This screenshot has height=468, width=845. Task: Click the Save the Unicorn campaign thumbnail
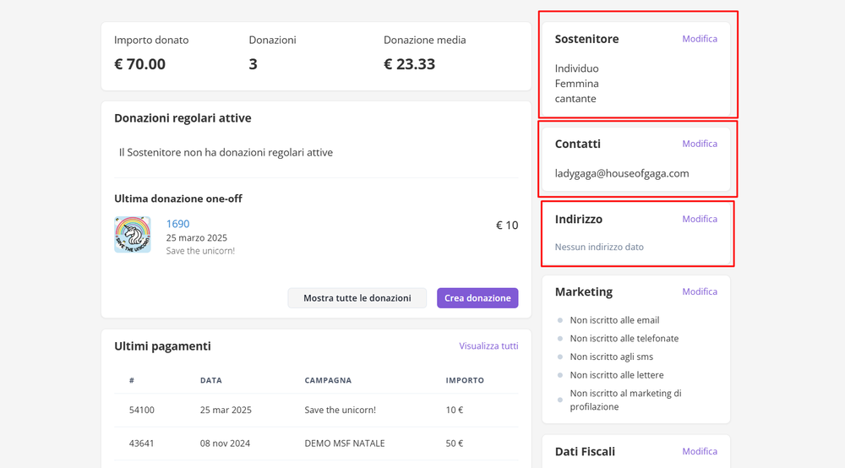pyautogui.click(x=133, y=235)
